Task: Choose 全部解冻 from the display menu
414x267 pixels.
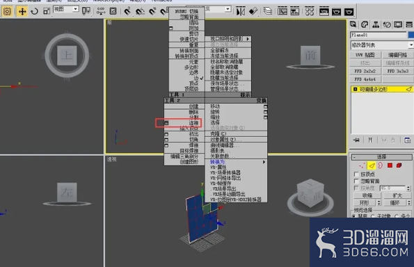Action: point(220,50)
